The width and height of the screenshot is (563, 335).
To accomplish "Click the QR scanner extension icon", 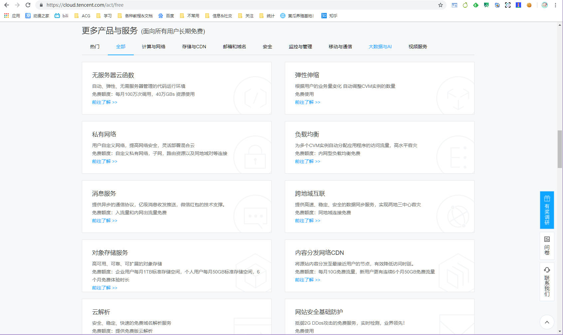I will tap(508, 5).
